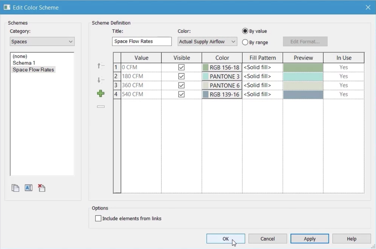Click the Duplicate scheme icon
Viewport: 376px width, 249px height.
click(15, 188)
